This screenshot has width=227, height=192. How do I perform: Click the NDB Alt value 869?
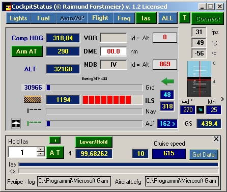(x=165, y=65)
